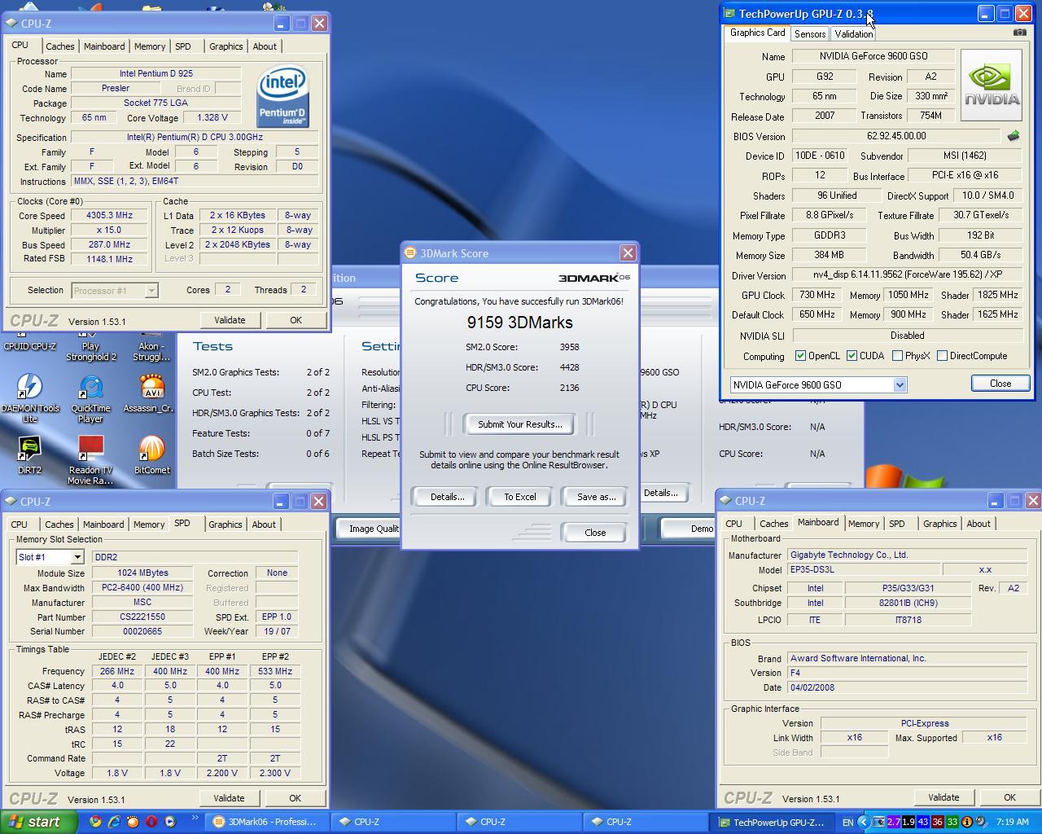Open the Caches tab in top-left CPU-Z
The image size is (1042, 834).
click(59, 46)
